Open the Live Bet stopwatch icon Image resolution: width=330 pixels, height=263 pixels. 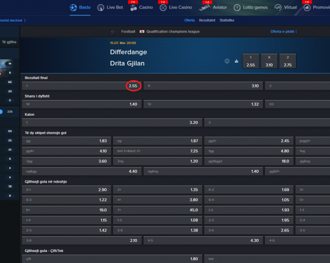100,8
